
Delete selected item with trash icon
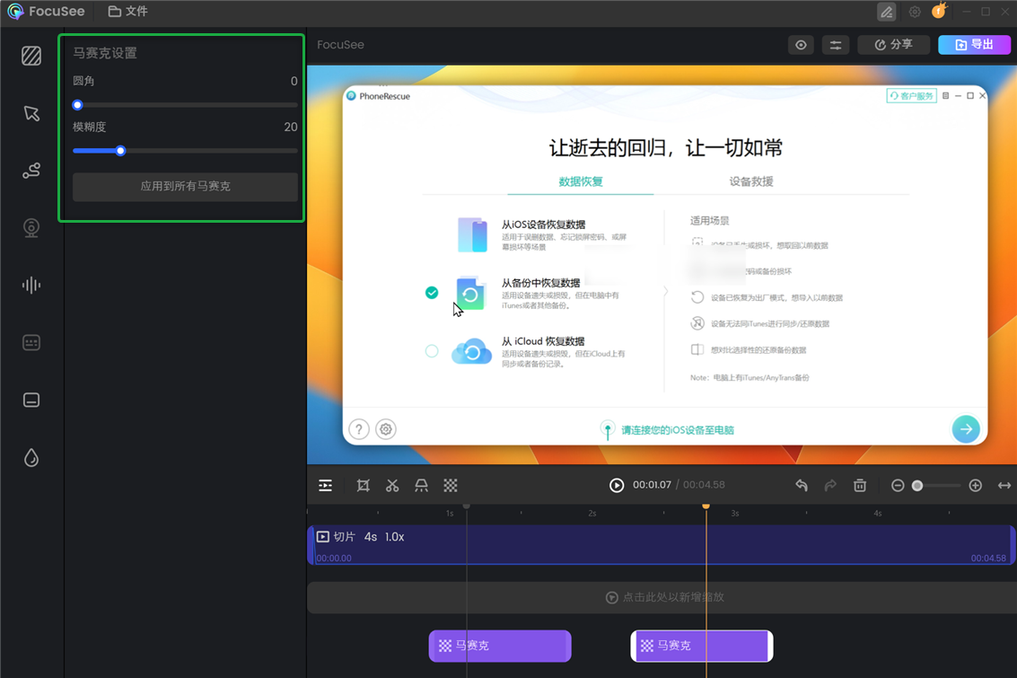[859, 485]
